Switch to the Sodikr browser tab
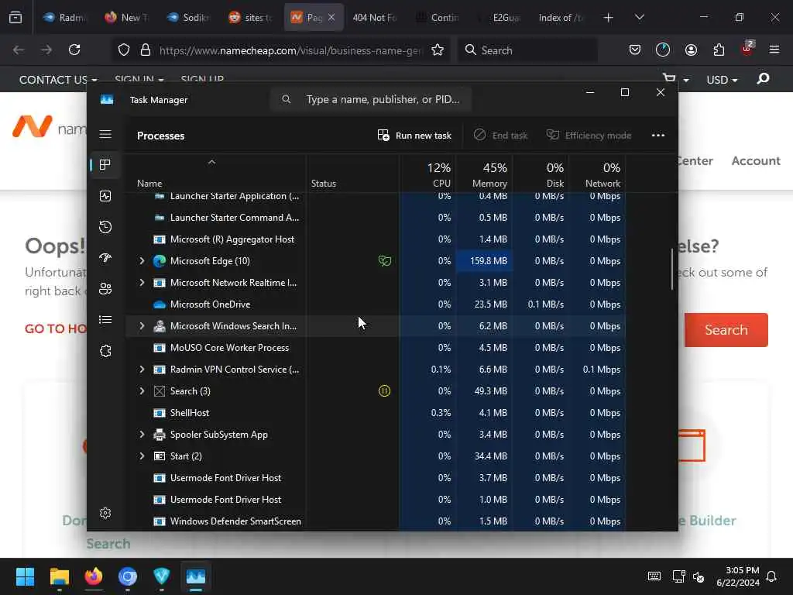793x595 pixels. point(188,17)
